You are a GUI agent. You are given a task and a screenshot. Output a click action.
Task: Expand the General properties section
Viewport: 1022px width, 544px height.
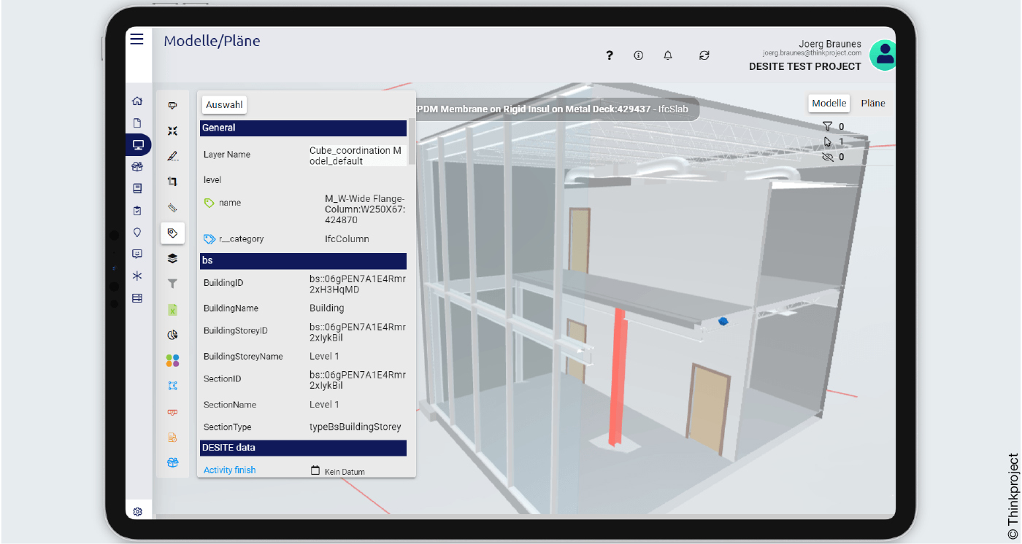click(304, 128)
